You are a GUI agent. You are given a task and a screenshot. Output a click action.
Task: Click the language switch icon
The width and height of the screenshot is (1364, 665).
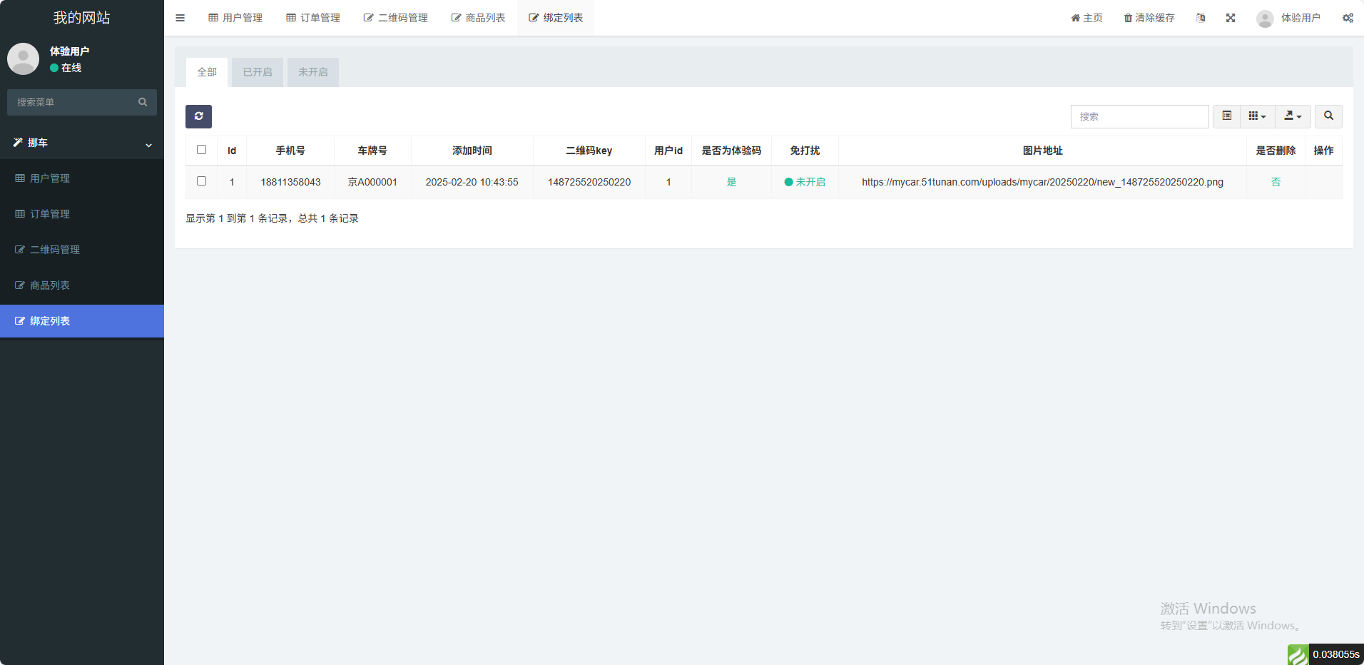point(1201,18)
